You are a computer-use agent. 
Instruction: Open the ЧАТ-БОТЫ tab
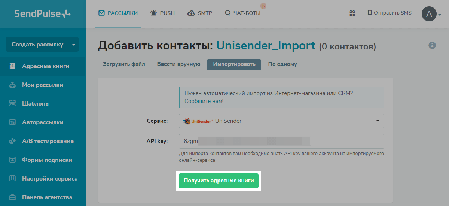pos(243,13)
